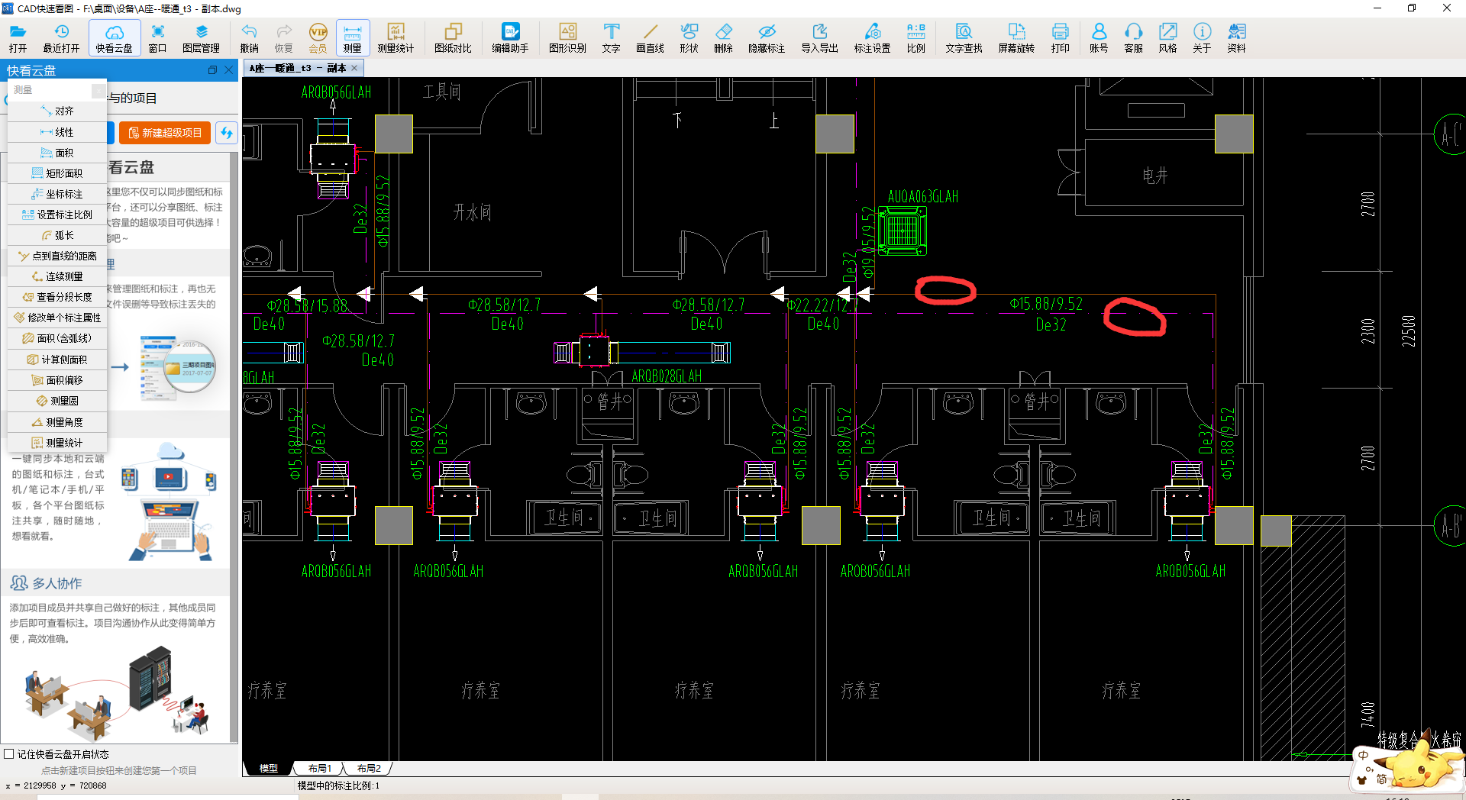Open the 账号 account icon
Image resolution: width=1466 pixels, height=800 pixels.
click(1099, 38)
